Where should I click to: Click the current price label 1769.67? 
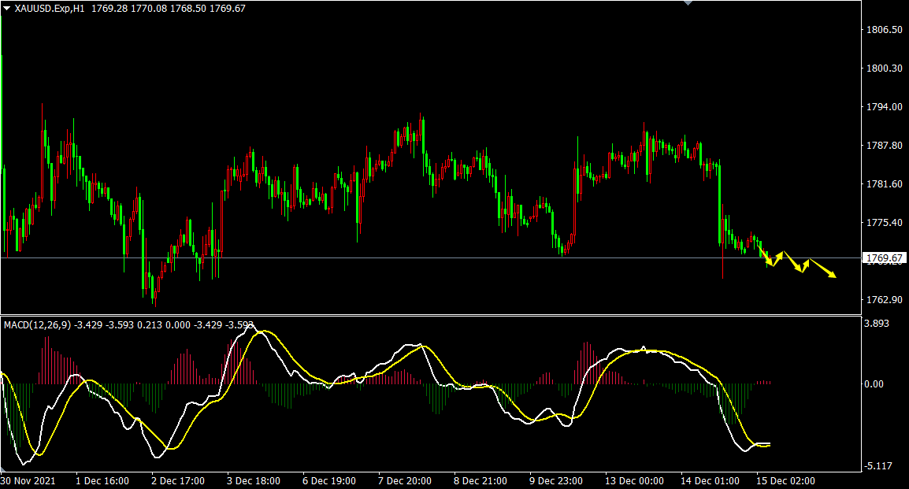885,258
